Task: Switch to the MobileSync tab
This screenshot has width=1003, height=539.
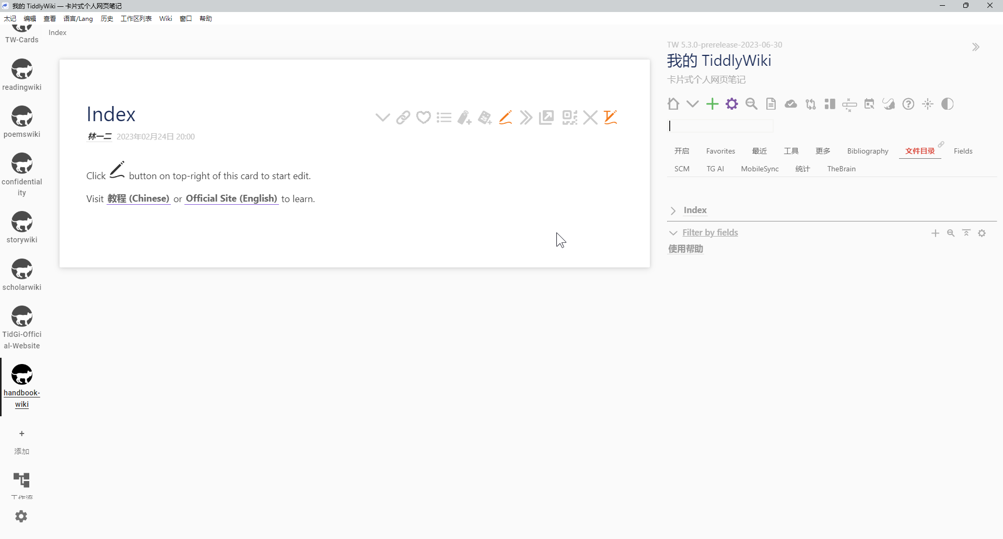Action: coord(760,169)
